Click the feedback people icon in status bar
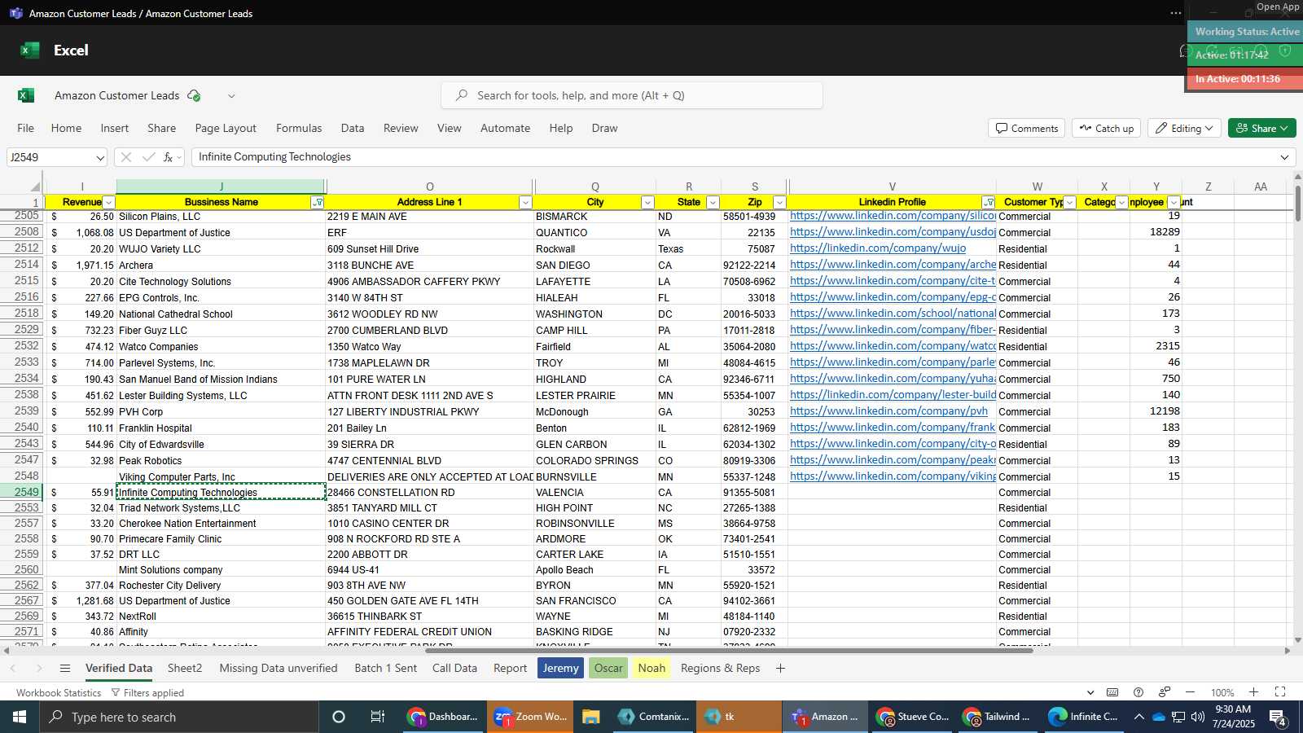This screenshot has height=733, width=1303. coord(1165,692)
